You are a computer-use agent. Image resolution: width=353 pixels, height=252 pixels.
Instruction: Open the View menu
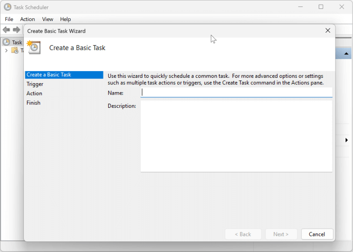(47, 19)
